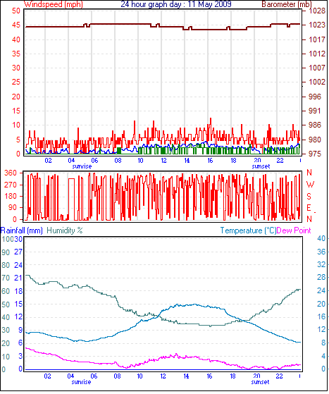Click the '270' wind direction degree label
This screenshot has width=329, height=394.
tap(11, 185)
